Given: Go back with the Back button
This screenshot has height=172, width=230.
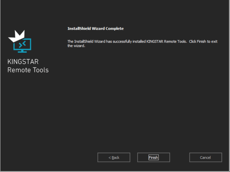Looking at the screenshot, I should coord(114,157).
